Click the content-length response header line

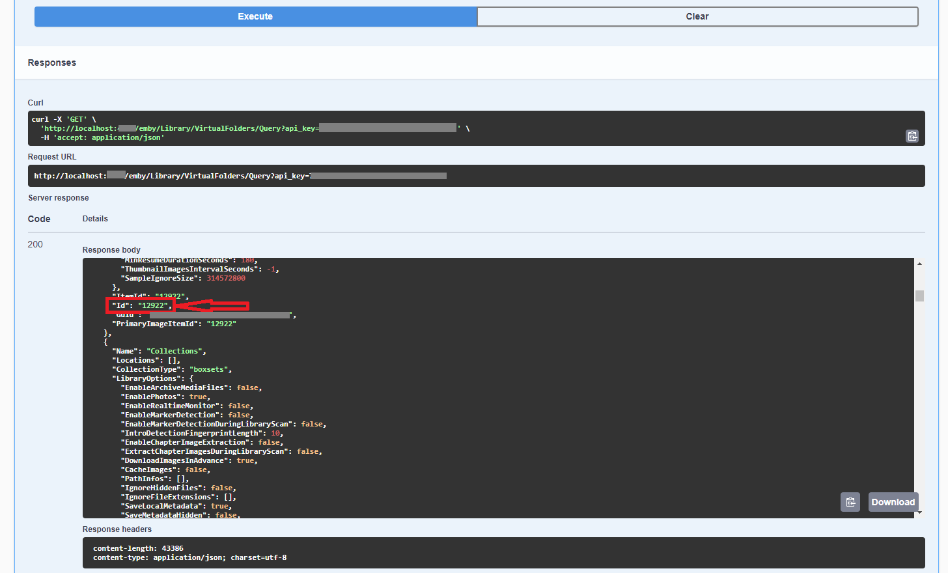[x=138, y=548]
